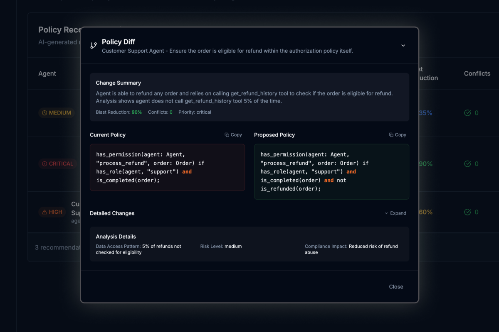
Task: Close the Policy Diff dialog
Action: 396,287
